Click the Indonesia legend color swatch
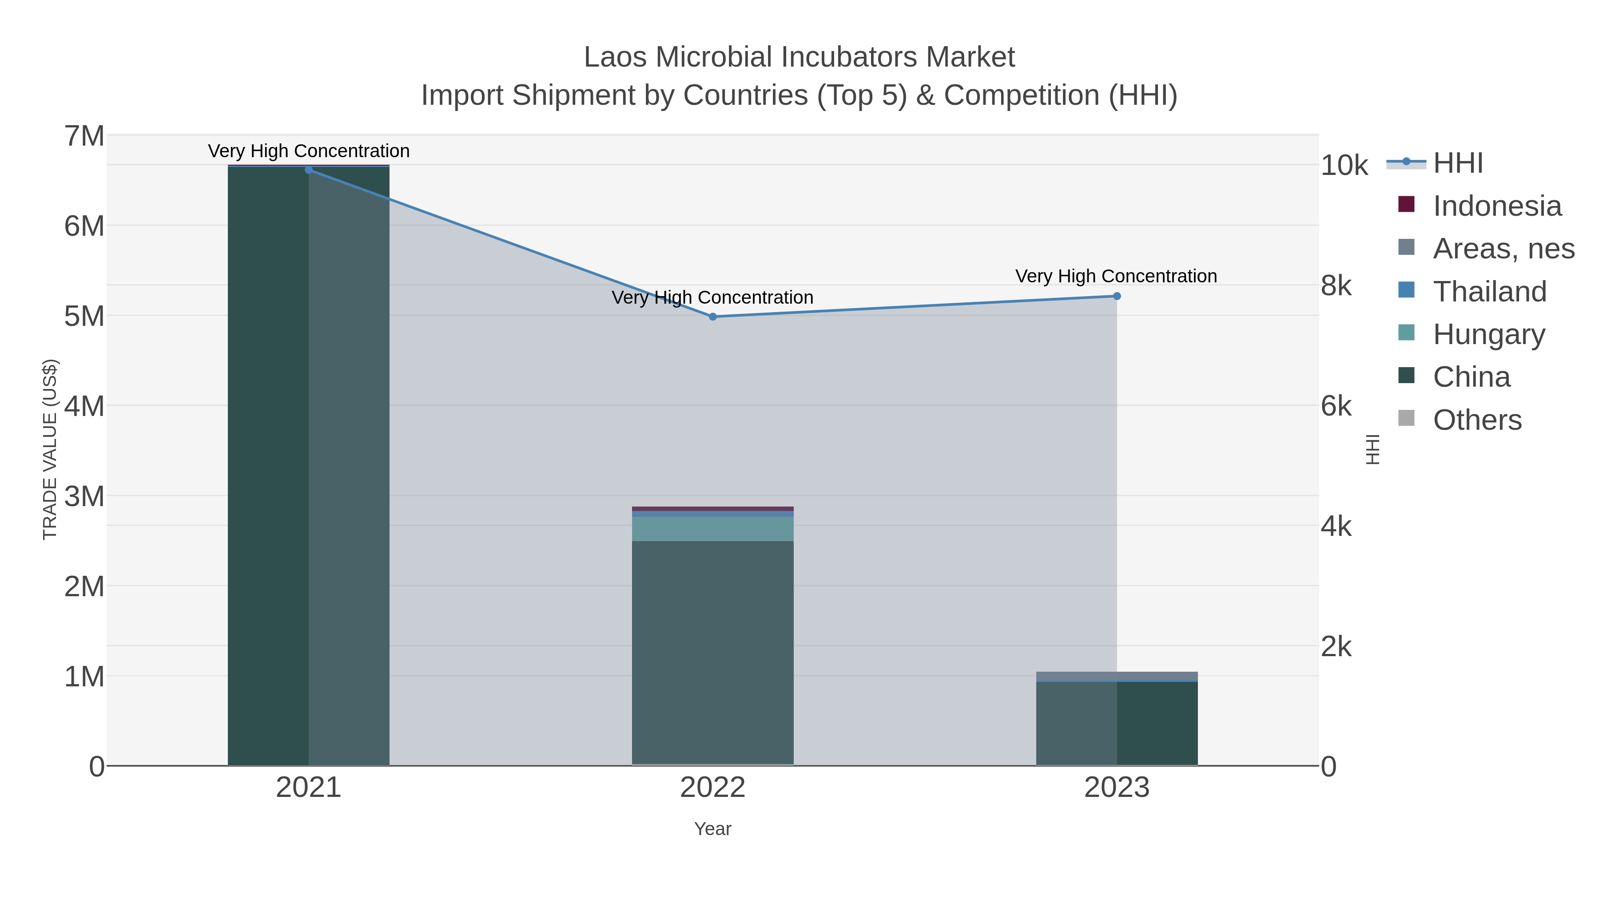Viewport: 1599px width, 899px height. tap(1406, 204)
